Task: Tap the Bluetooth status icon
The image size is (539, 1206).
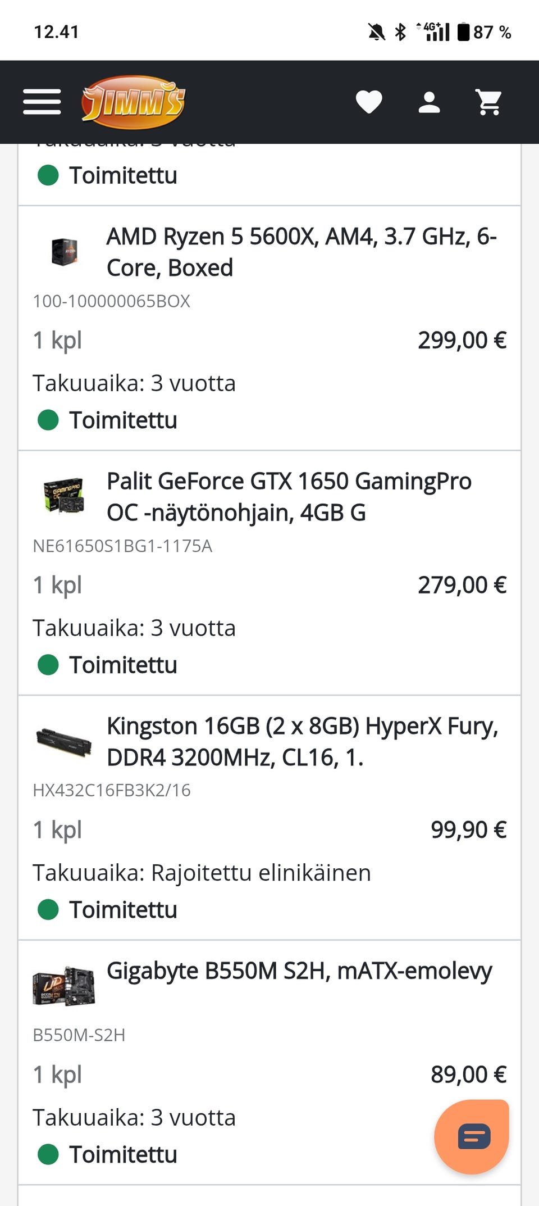Action: click(400, 32)
